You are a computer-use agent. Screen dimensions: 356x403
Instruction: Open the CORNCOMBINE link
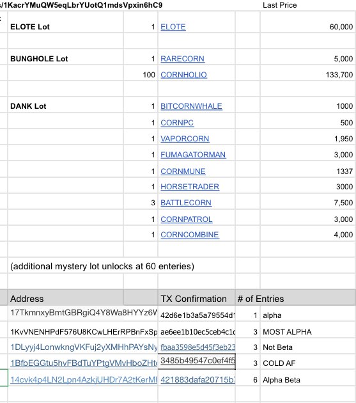point(190,235)
